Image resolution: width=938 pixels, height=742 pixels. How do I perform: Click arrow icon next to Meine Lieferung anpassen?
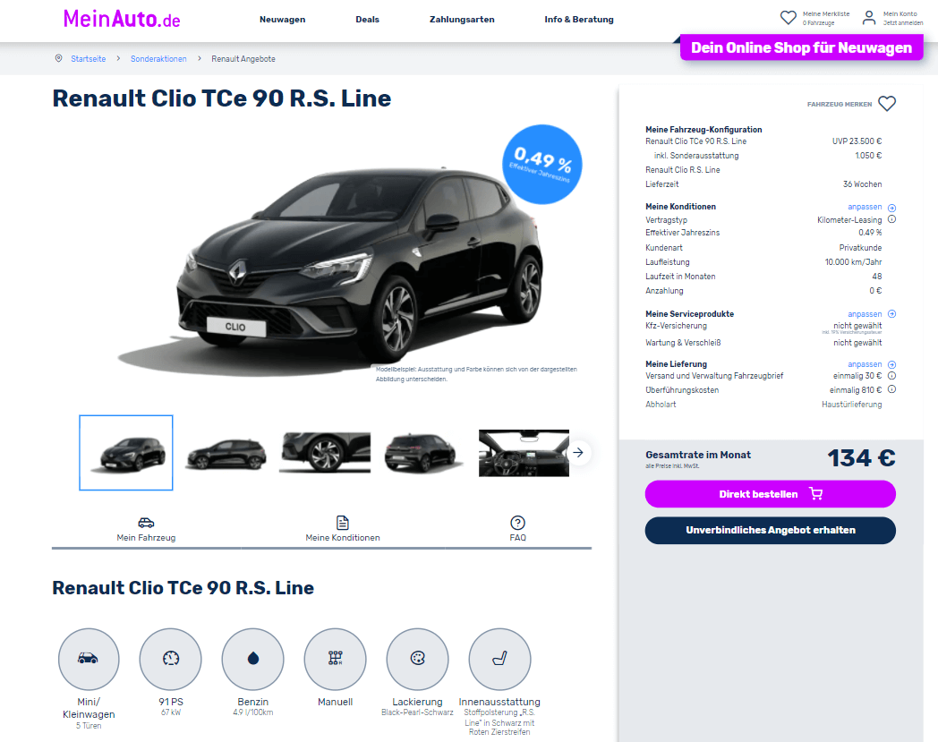coord(892,364)
